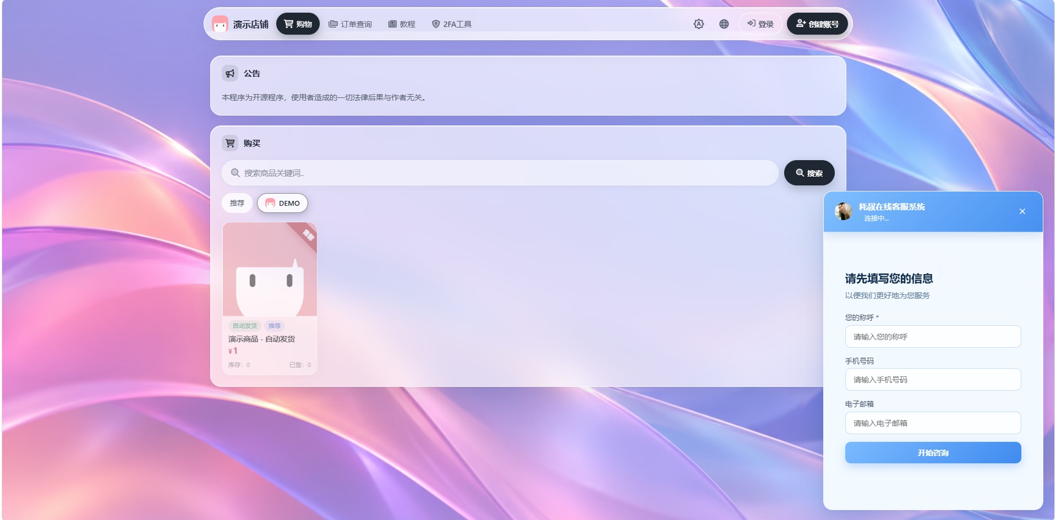Select the 推荐 category filter
Screen dimensions: 1056x520
click(x=237, y=203)
